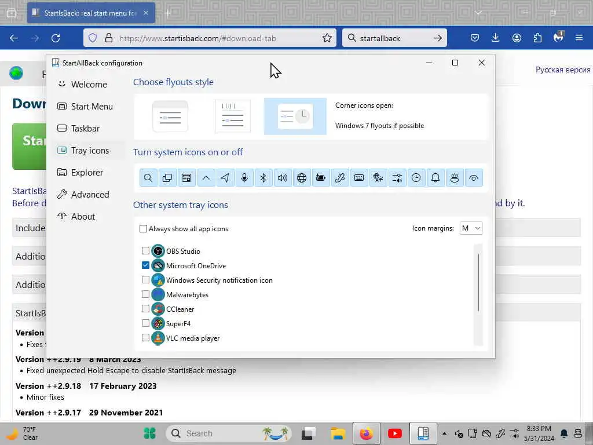This screenshot has height=445, width=593.
Task: Toggle the Quick settings sliders system icon
Action: [x=397, y=178]
